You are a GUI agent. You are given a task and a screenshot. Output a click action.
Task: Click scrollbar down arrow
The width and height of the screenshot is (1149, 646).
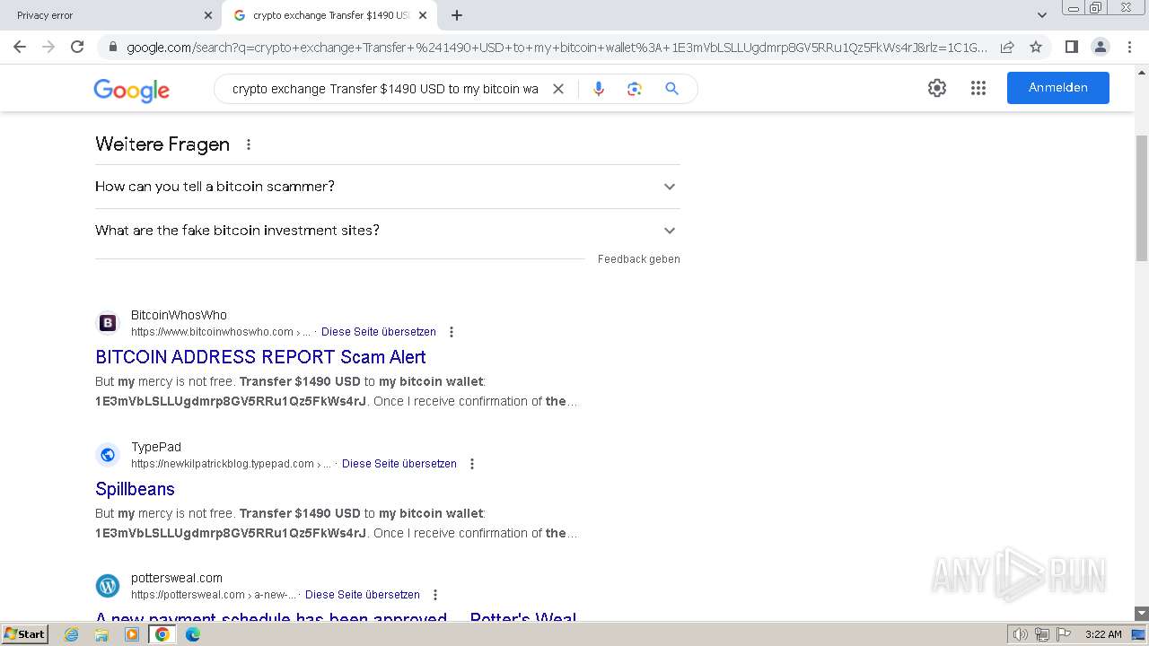click(x=1142, y=614)
